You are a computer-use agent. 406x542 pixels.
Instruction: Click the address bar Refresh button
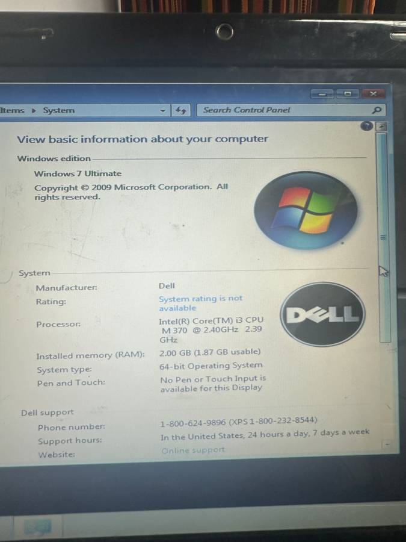(x=181, y=110)
